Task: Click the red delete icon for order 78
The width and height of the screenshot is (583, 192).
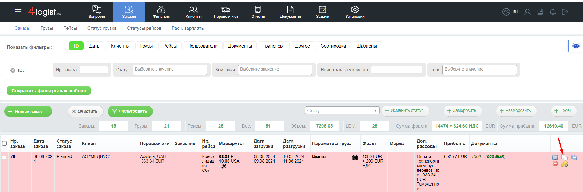Action: click(x=555, y=164)
